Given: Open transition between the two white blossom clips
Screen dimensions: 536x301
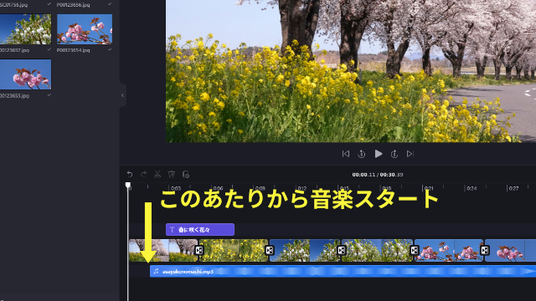Looking at the screenshot, I should pos(341,251).
